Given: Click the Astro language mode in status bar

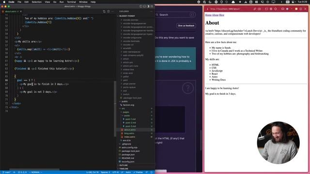Looking at the screenshot, I should click(128, 172).
